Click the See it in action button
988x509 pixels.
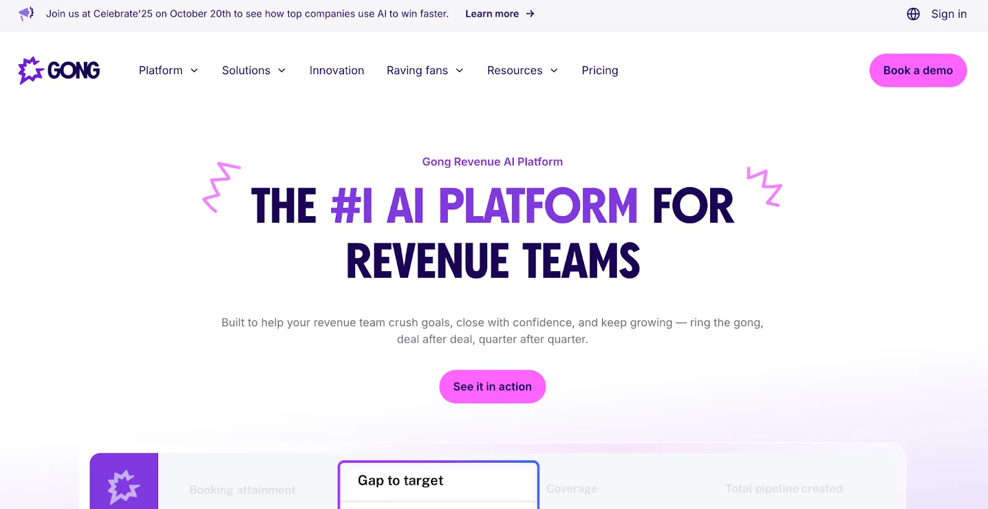[x=492, y=387]
